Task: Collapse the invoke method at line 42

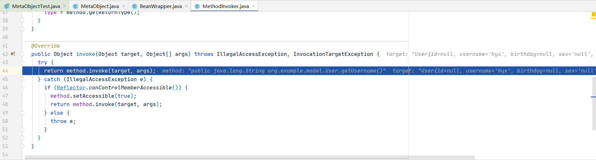Action: click(x=22, y=54)
